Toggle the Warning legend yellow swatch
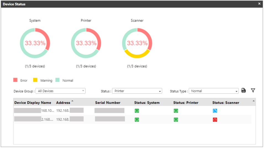 (x=35, y=80)
